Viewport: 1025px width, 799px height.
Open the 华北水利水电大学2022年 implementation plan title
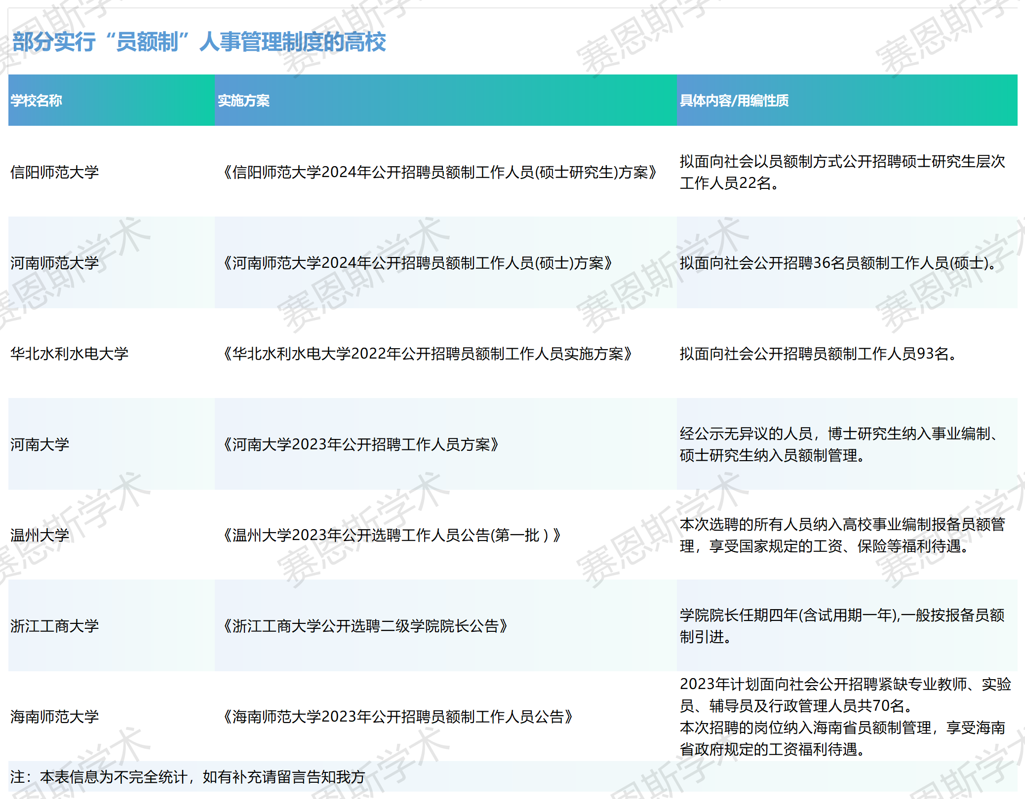[x=427, y=354]
